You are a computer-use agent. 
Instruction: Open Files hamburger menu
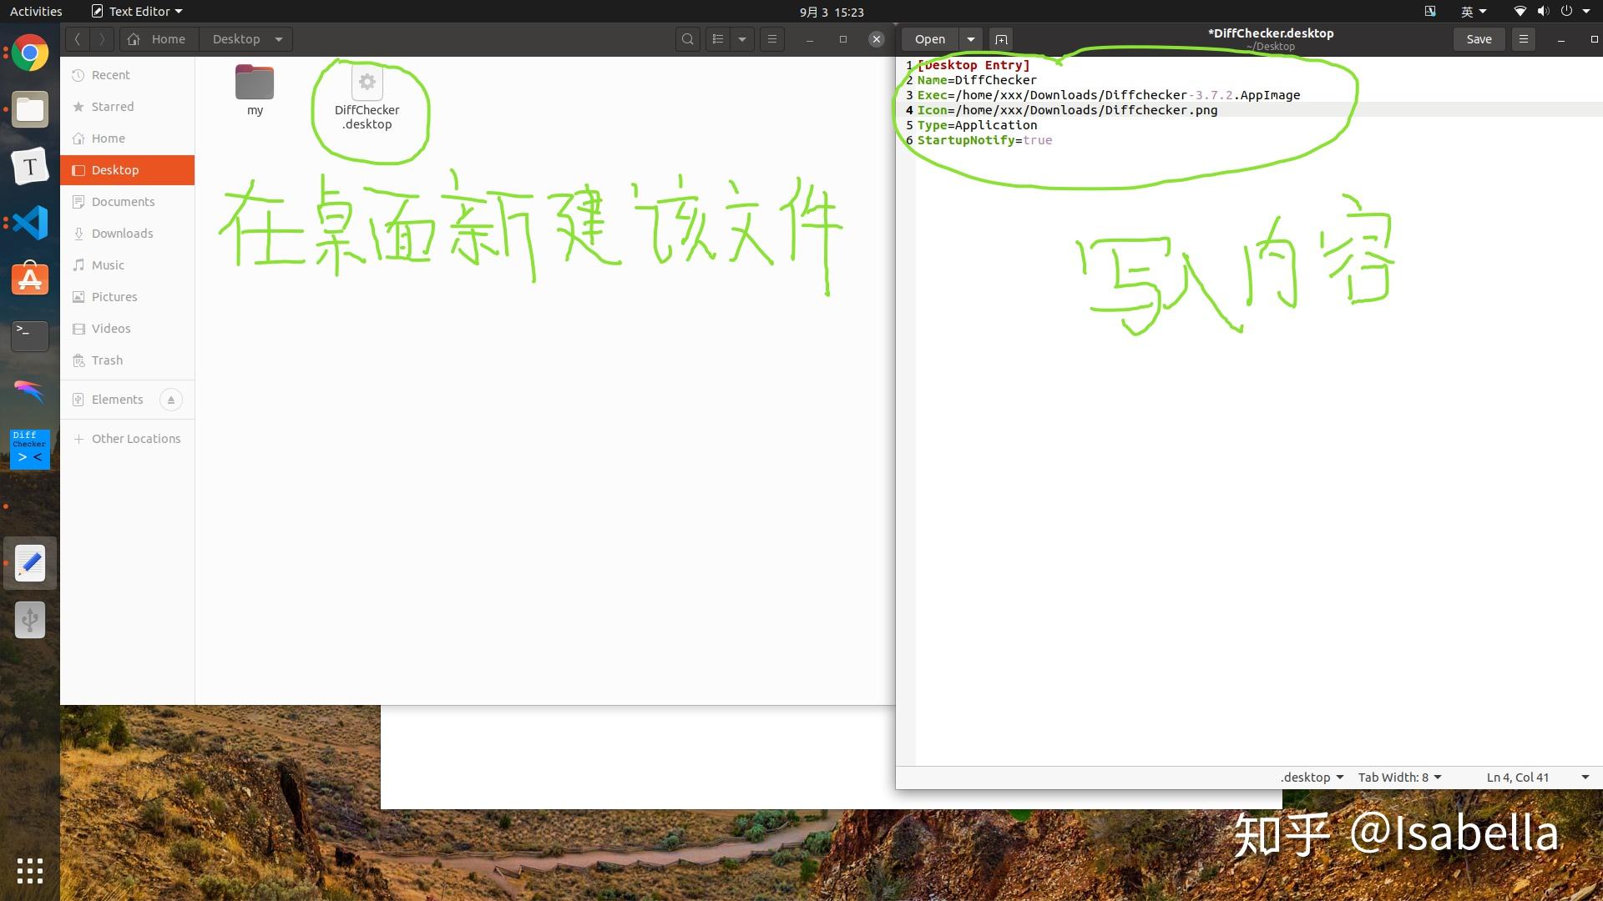coord(772,39)
